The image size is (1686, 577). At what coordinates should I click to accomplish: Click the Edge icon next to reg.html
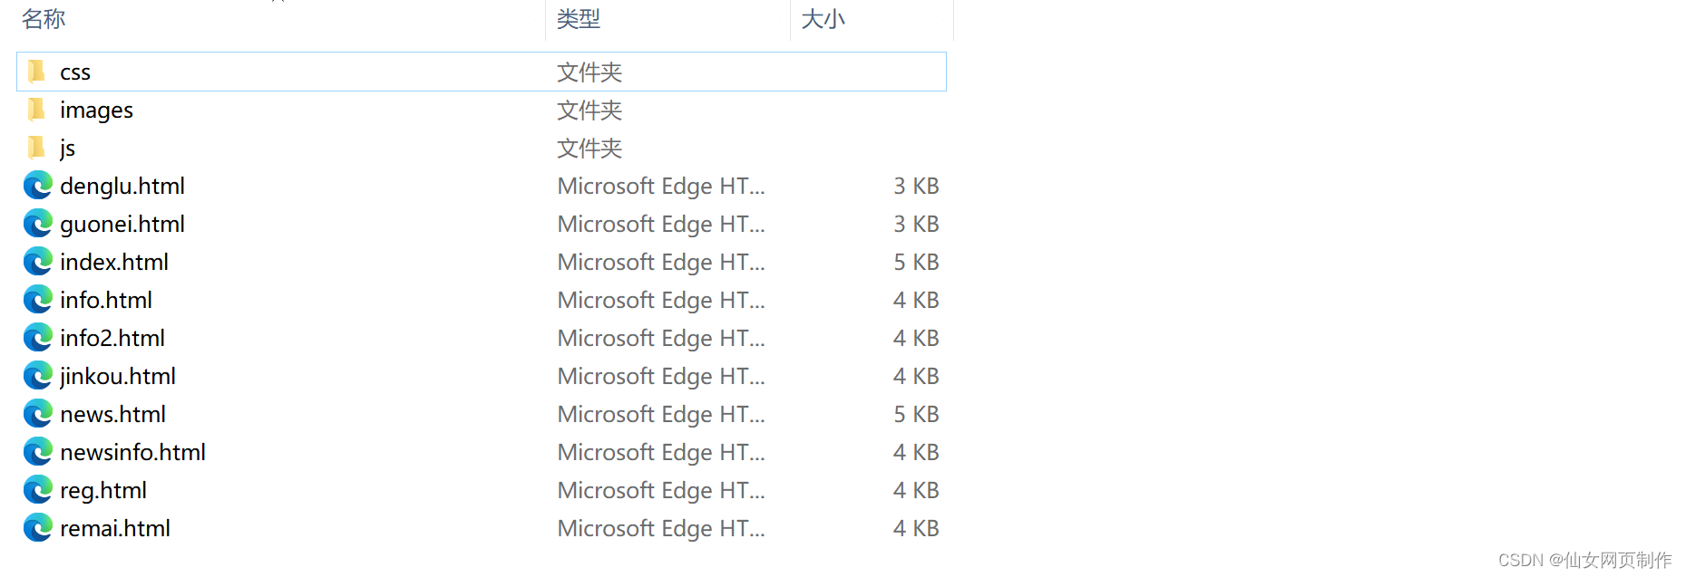pos(37,490)
